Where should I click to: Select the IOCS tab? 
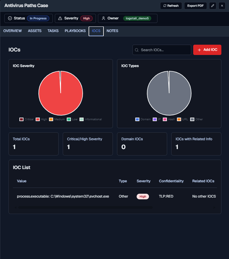tap(96, 31)
